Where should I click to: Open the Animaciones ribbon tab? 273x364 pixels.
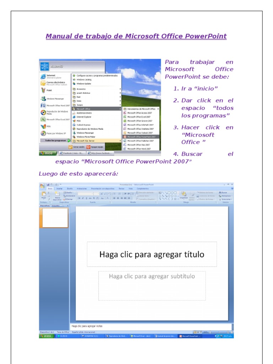coord(82,188)
